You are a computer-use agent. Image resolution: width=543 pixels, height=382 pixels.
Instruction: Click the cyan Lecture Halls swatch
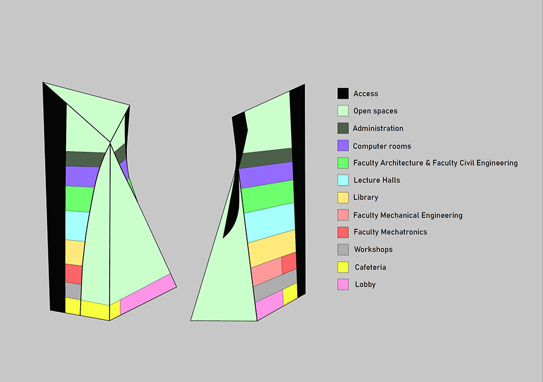coord(343,180)
